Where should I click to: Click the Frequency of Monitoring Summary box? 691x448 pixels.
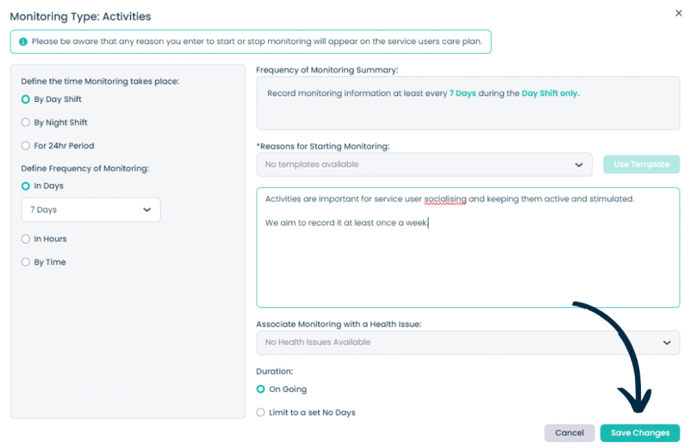click(468, 103)
